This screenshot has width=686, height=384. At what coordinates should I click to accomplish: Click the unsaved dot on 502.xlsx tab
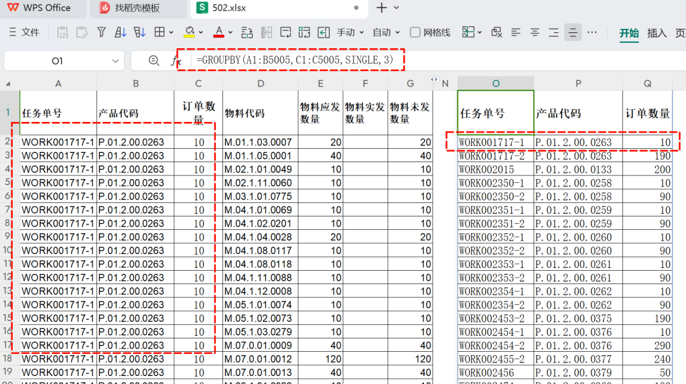pyautogui.click(x=356, y=8)
